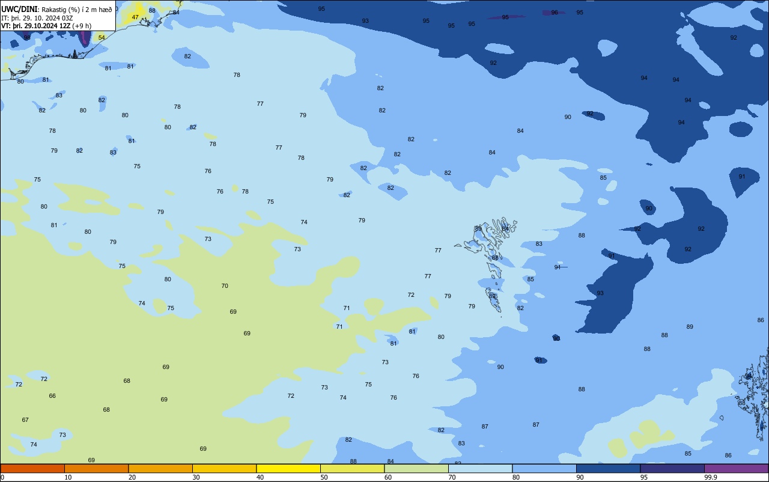Click the '96' humidity value on the map
769x482 pixels.
coord(555,13)
